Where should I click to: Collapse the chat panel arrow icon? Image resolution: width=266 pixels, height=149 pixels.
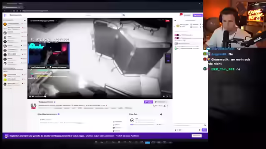click(x=175, y=20)
